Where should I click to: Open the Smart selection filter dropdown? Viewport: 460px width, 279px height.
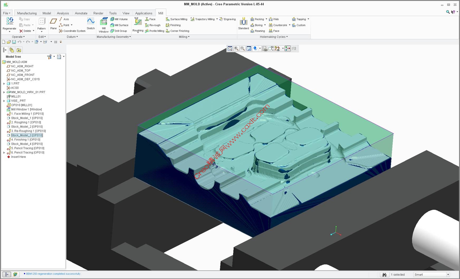coord(448,275)
